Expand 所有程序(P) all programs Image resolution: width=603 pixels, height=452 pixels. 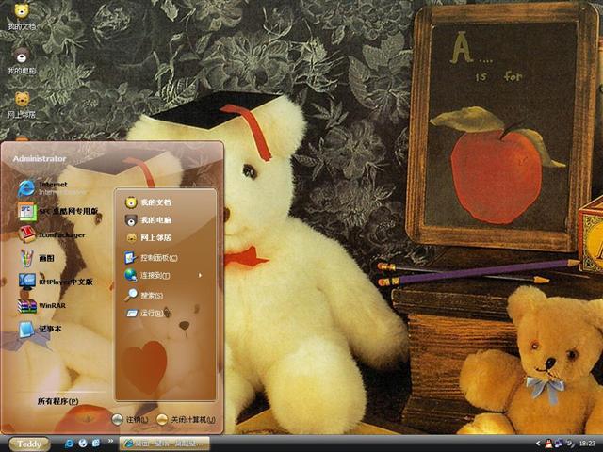57,401
